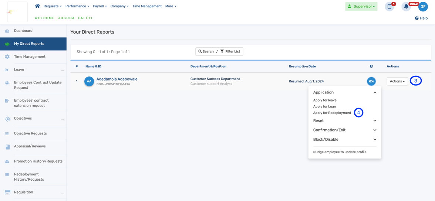The image size is (435, 201).
Task: Click the Employees Contract Update Request icon
Action: coord(7,83)
